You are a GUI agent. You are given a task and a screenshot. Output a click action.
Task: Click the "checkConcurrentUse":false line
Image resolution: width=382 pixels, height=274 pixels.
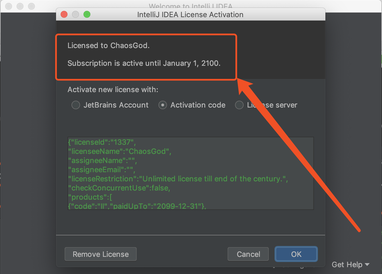119,188
